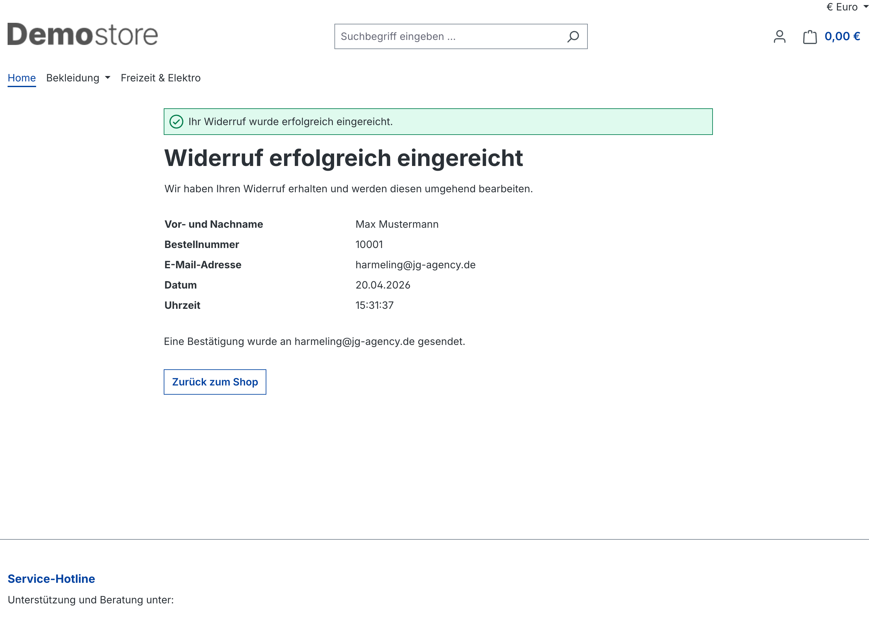
Task: Expand the Euro currency dropdown
Action: pyautogui.click(x=847, y=7)
